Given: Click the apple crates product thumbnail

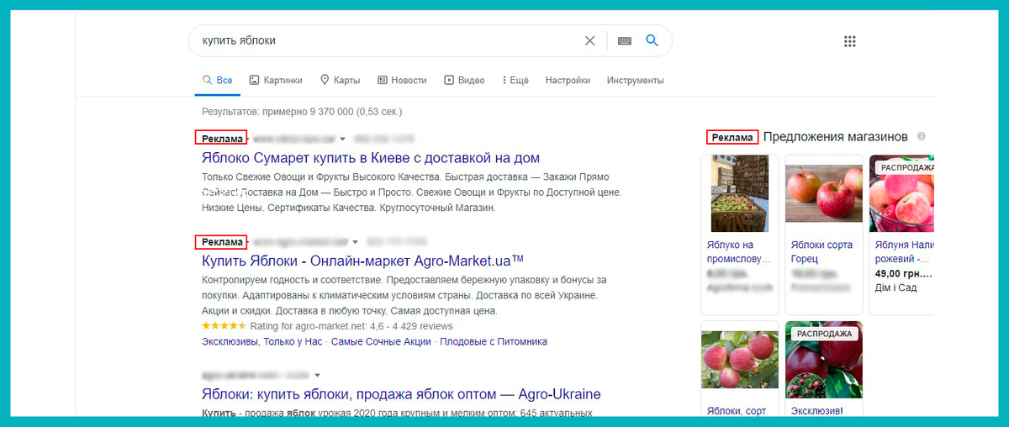Looking at the screenshot, I should 739,193.
